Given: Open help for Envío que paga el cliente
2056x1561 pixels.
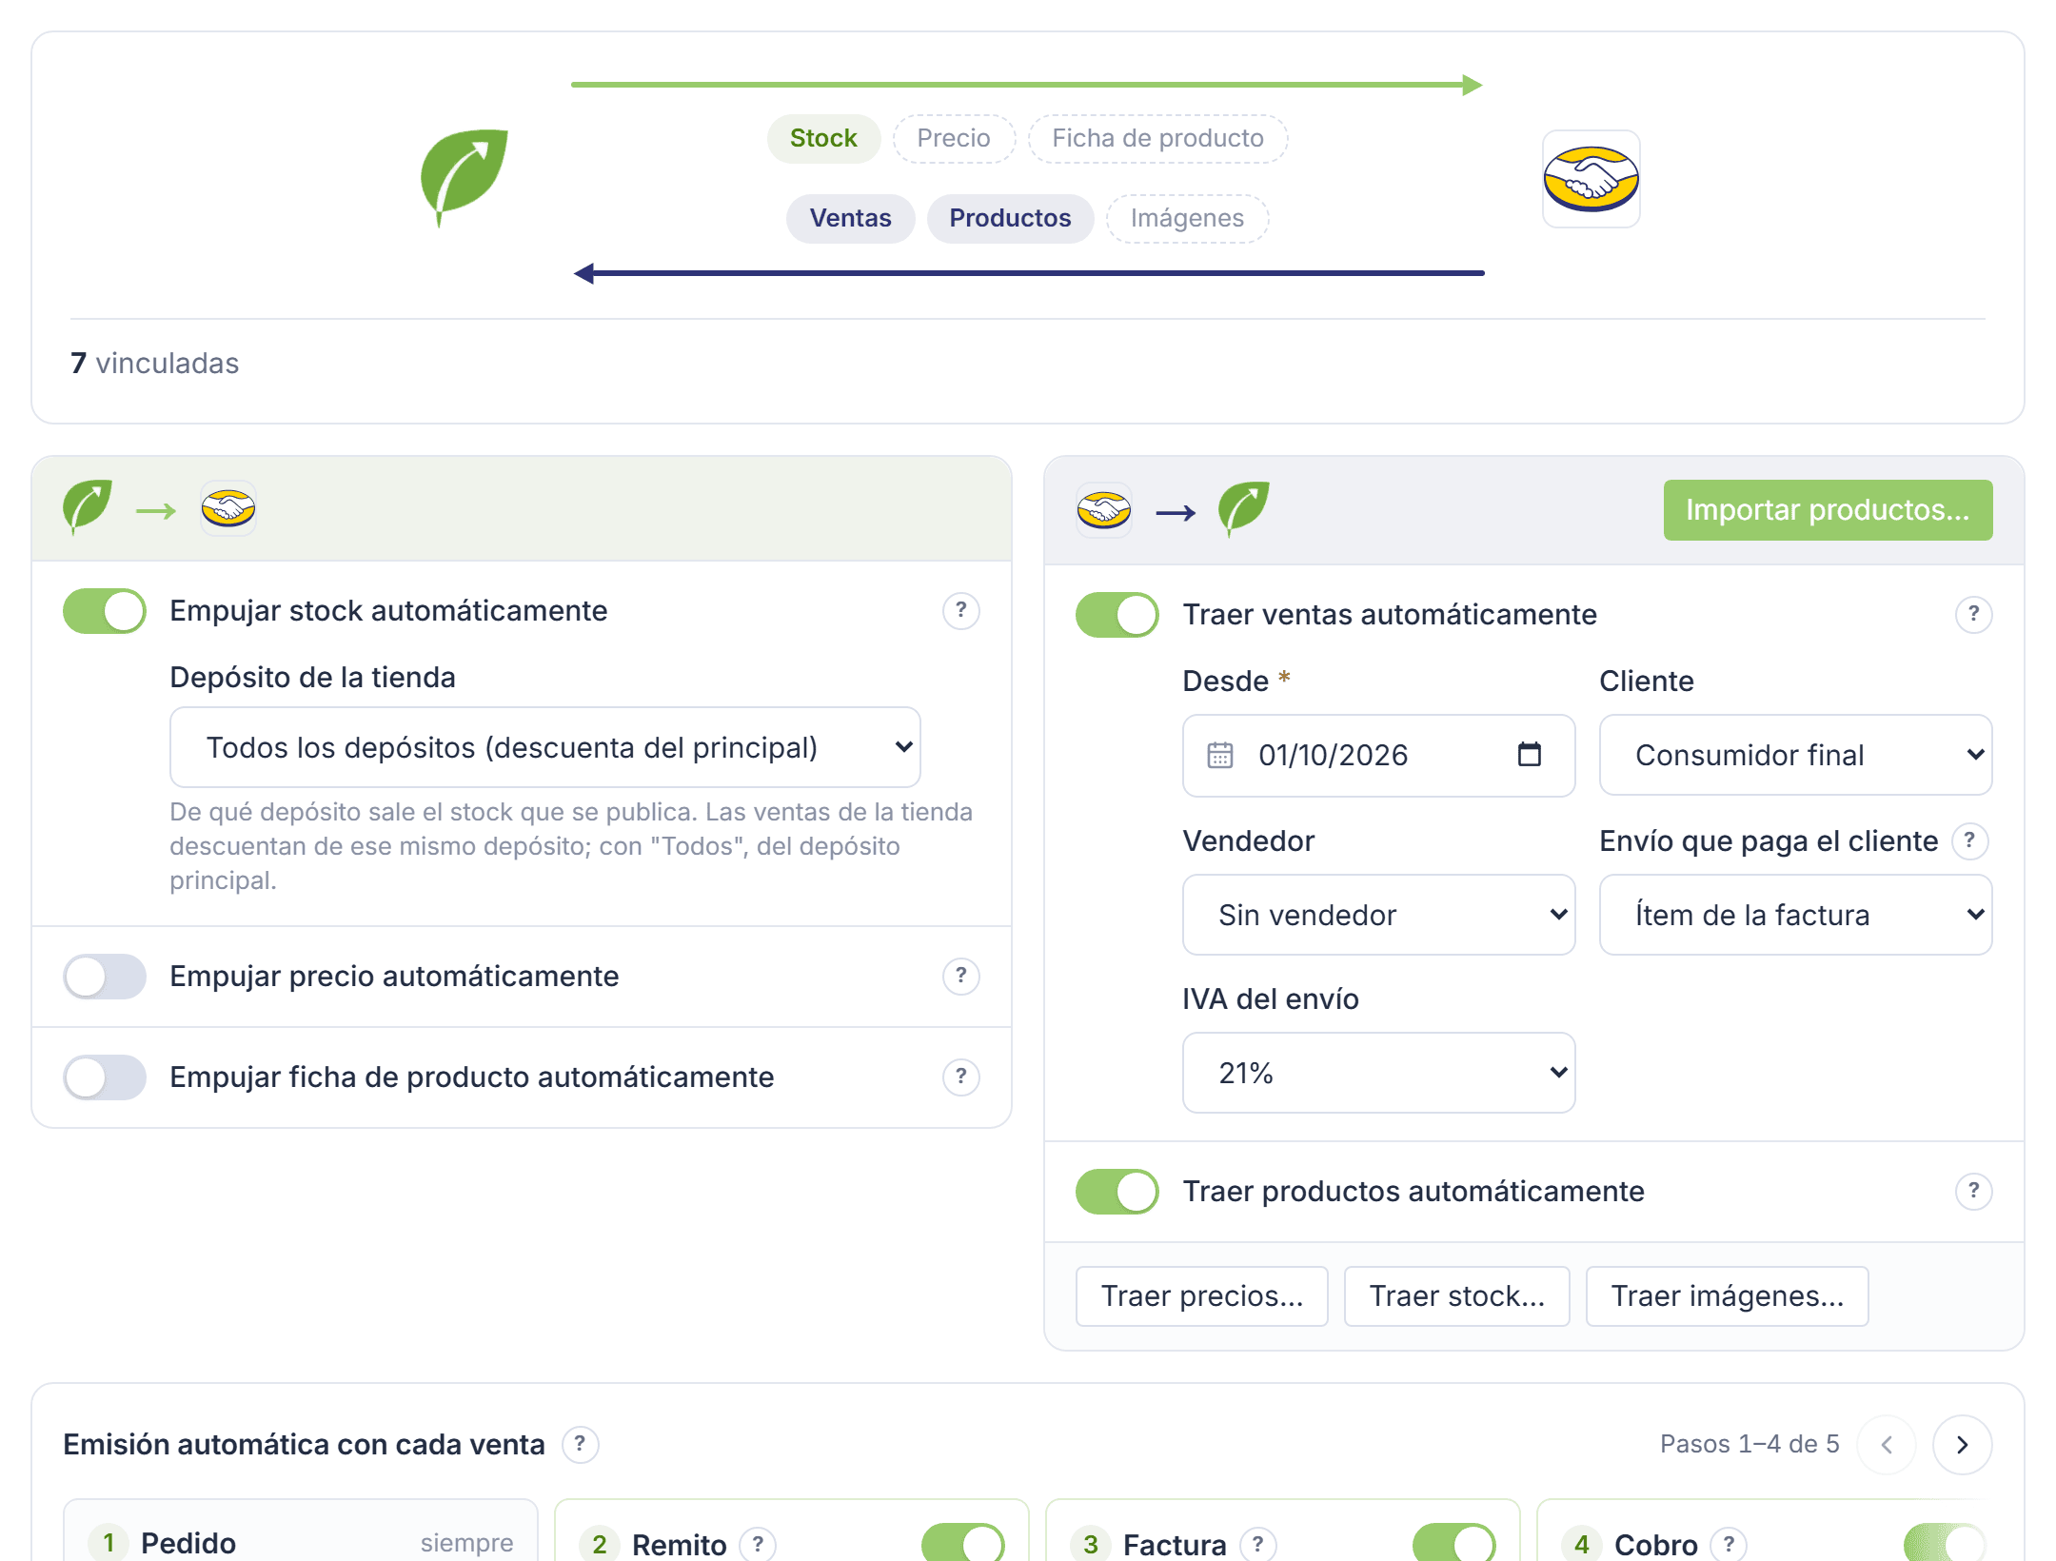Looking at the screenshot, I should point(1969,840).
